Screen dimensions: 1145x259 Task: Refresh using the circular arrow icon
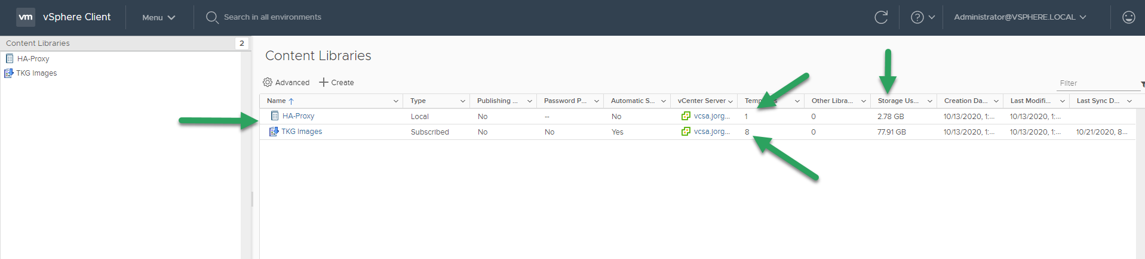(881, 17)
